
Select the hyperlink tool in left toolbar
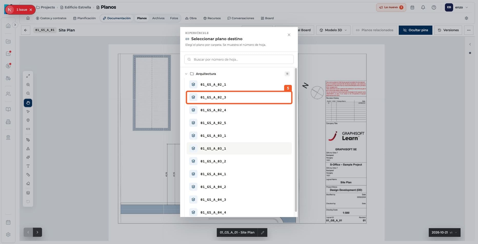point(28,129)
